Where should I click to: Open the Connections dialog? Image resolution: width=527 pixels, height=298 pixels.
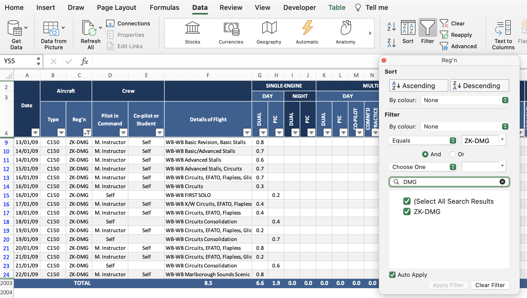coord(128,24)
